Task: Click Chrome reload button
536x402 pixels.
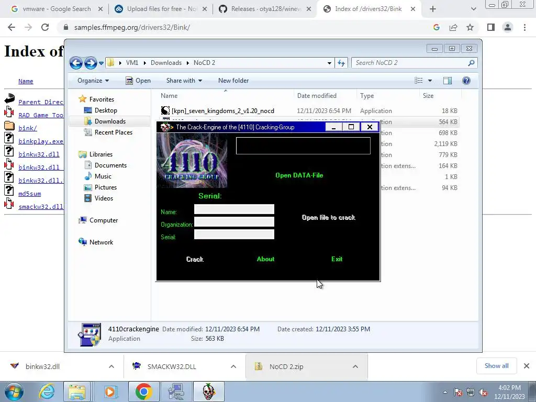Action: [x=45, y=27]
